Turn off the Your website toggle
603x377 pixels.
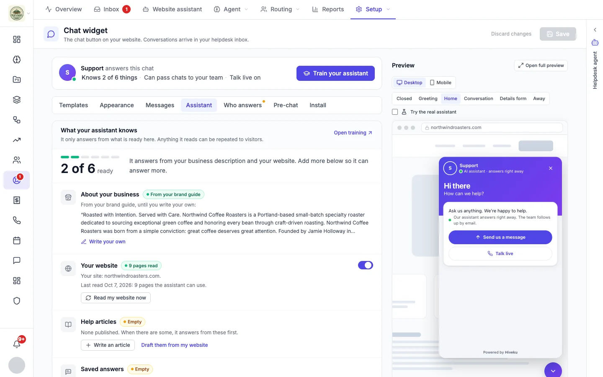tap(366, 265)
